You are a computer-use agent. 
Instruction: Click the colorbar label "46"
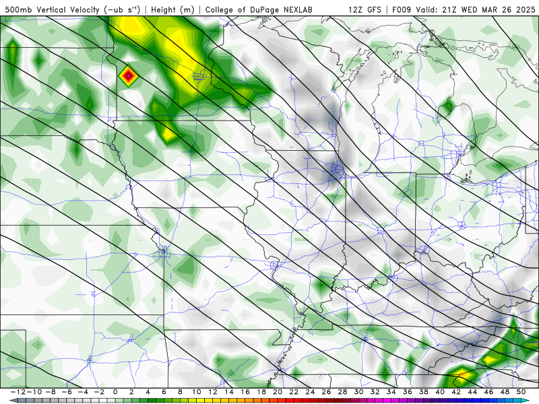(x=488, y=392)
